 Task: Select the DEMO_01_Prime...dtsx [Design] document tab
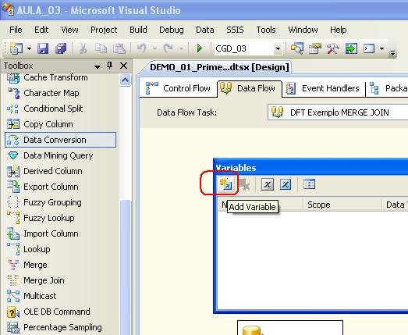(x=219, y=67)
